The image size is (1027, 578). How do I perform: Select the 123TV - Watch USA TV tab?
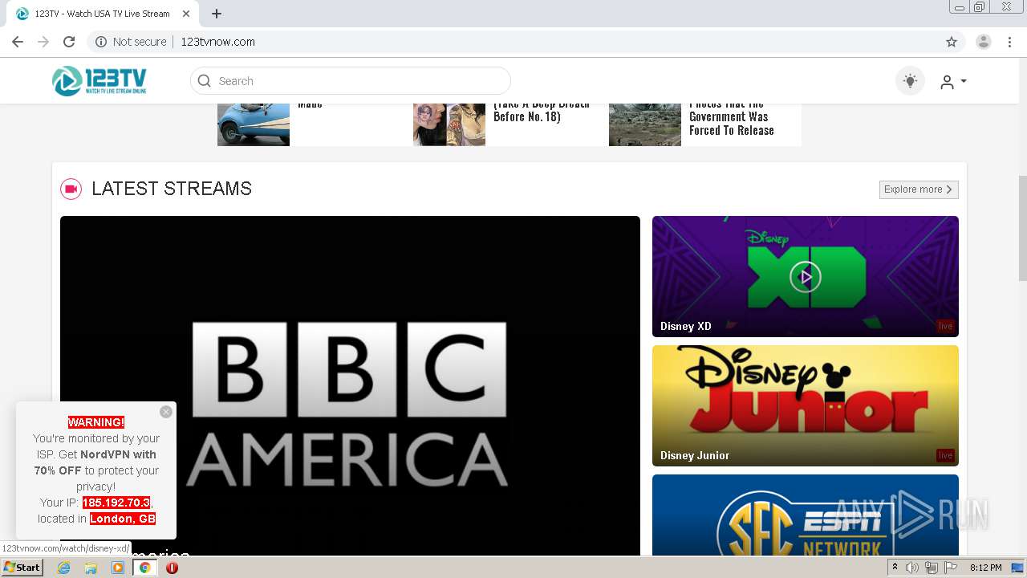tap(104, 14)
